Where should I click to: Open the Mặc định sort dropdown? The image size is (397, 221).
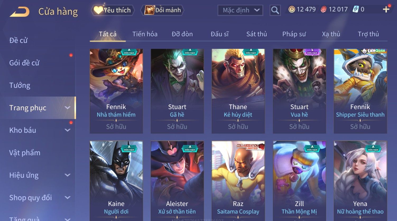[x=240, y=10]
